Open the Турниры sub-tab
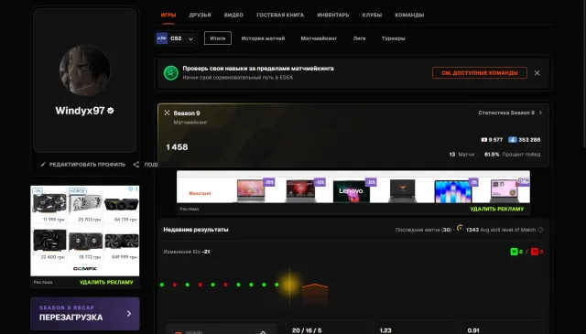The width and height of the screenshot is (586, 334). pyautogui.click(x=393, y=38)
